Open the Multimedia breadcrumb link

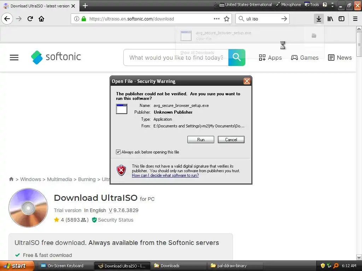[59, 179]
